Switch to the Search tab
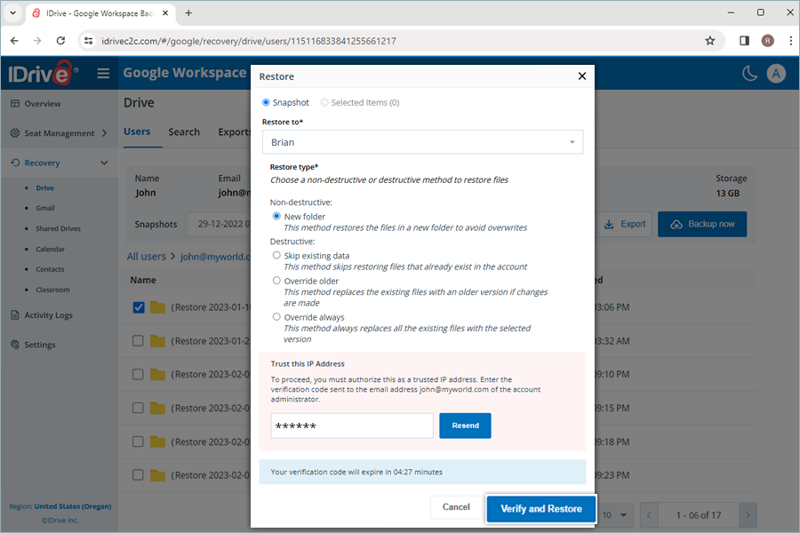Screen dimensions: 800x533 point(184,131)
